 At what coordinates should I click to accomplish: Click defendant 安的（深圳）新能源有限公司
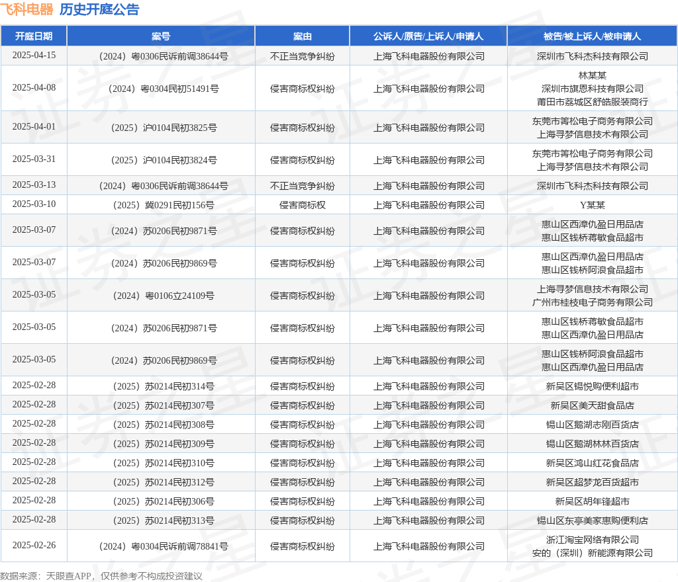click(592, 553)
